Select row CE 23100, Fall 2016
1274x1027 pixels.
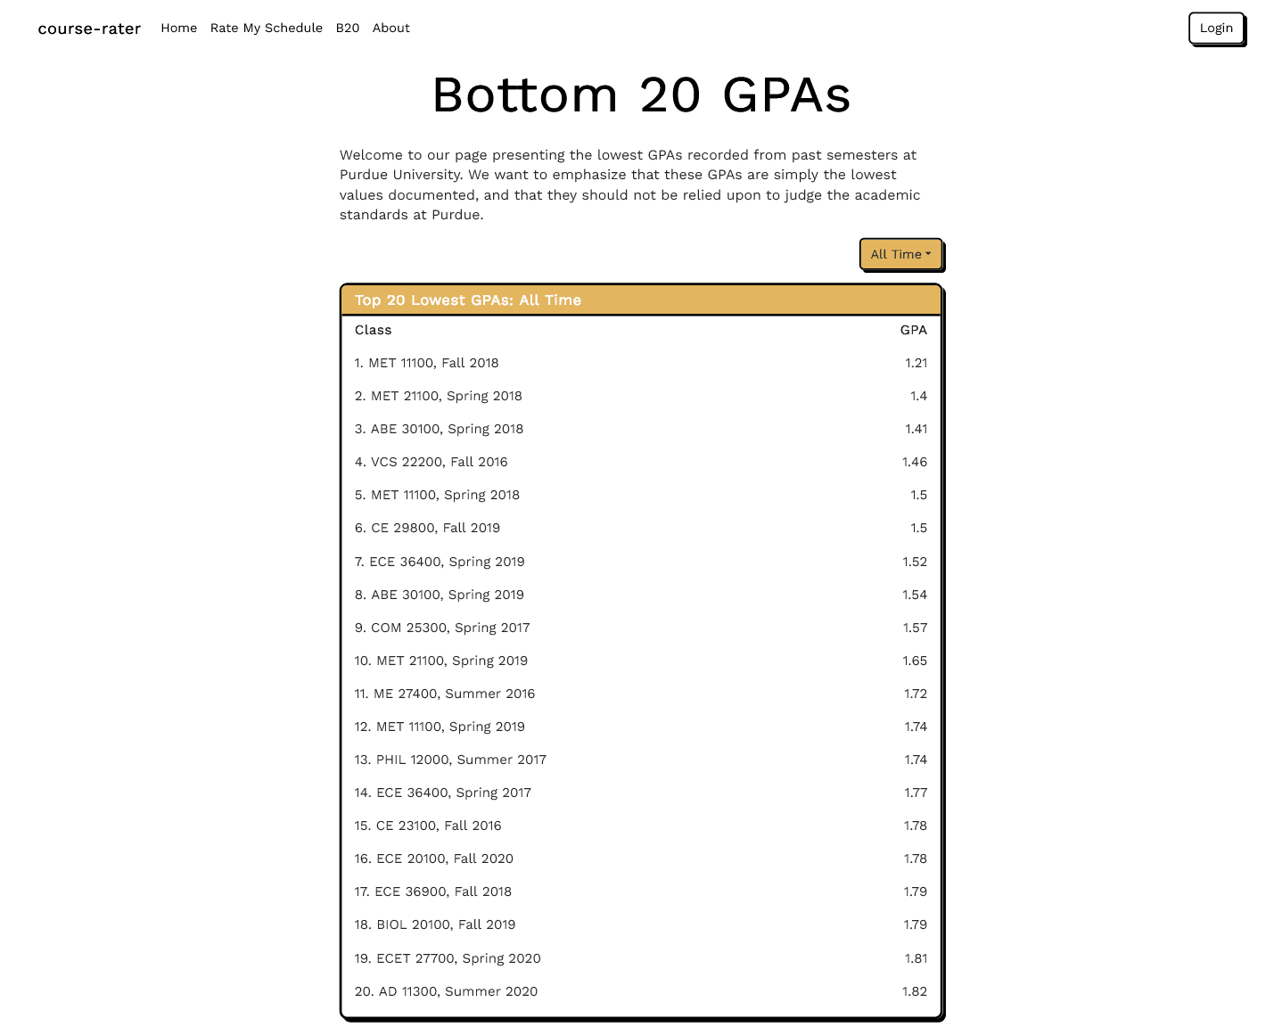(x=641, y=826)
